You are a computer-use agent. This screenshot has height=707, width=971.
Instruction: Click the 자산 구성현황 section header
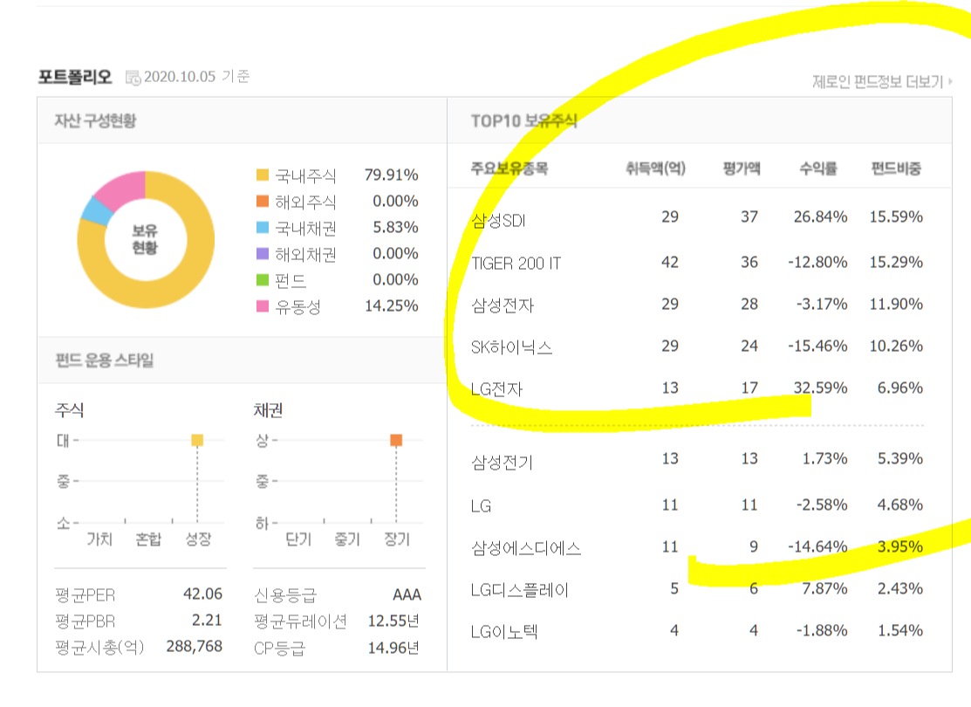tap(95, 120)
